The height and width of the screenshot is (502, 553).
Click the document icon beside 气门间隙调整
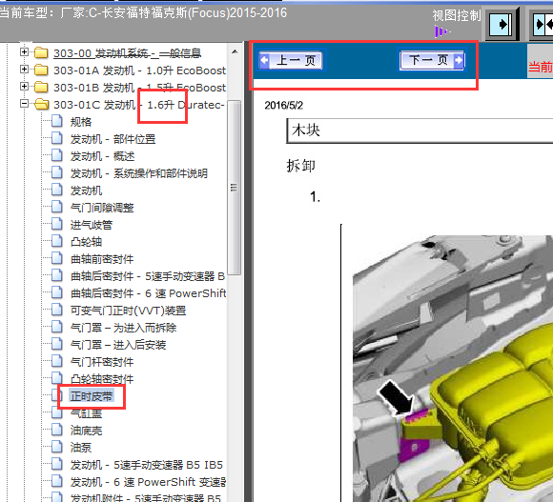(57, 206)
